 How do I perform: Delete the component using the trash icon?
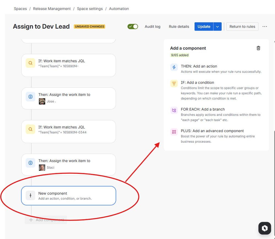coord(258,48)
